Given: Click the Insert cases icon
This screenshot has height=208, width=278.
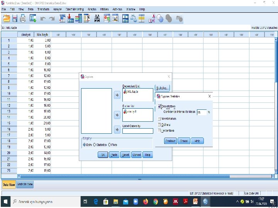Looking at the screenshot, I should pos(107,18).
